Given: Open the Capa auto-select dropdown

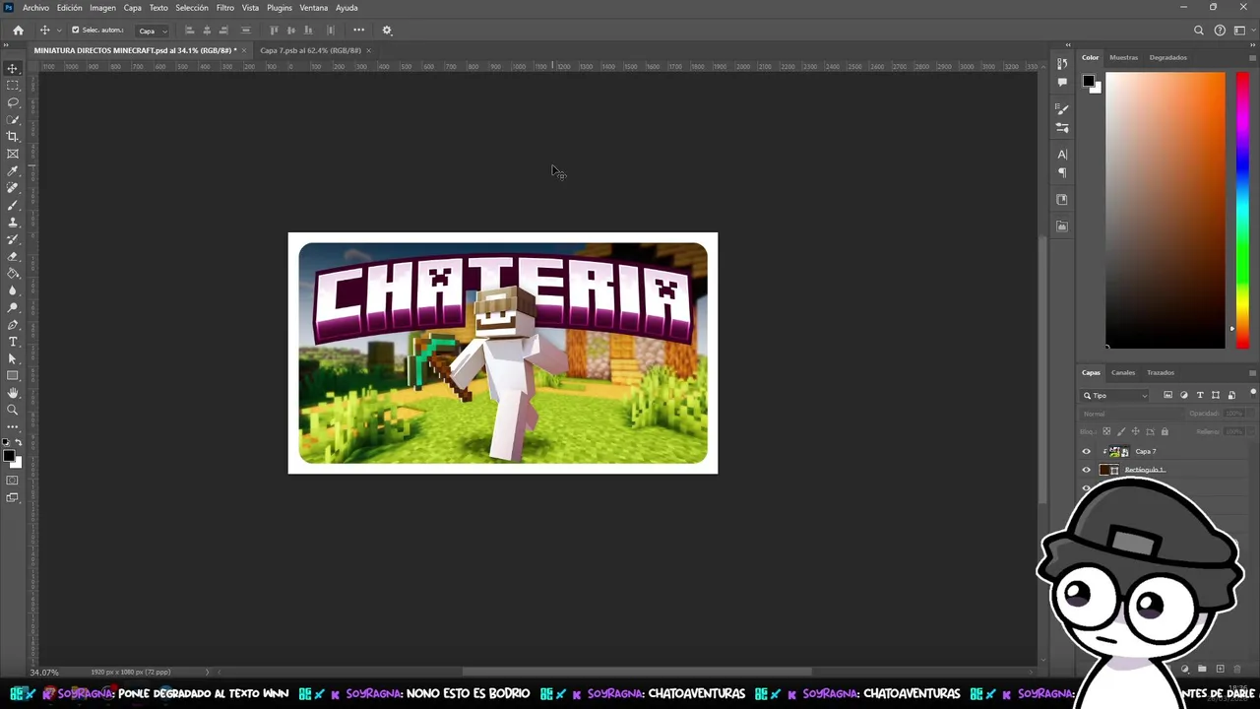Looking at the screenshot, I should pos(151,31).
